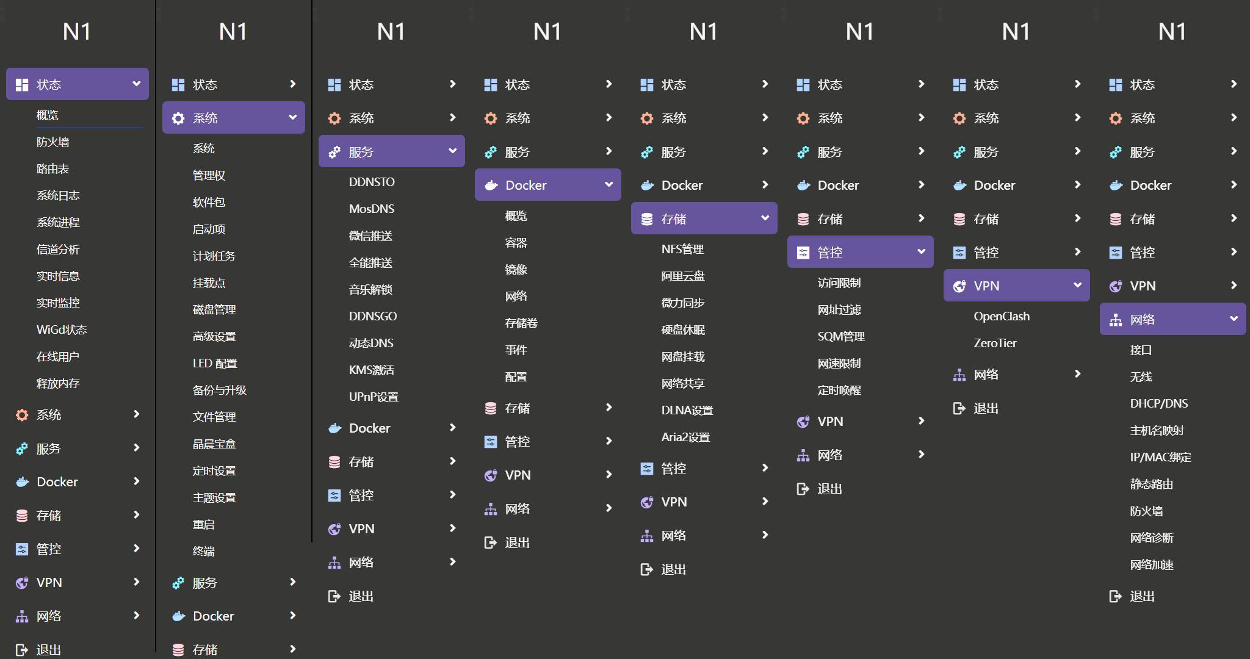Click the 存储 database icon below Docker's 配置
Screen dimensions: 1250x659
(x=491, y=408)
